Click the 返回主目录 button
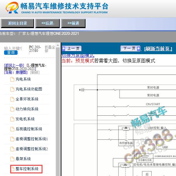Viewport: 176px width, 176px height. click(x=17, y=23)
